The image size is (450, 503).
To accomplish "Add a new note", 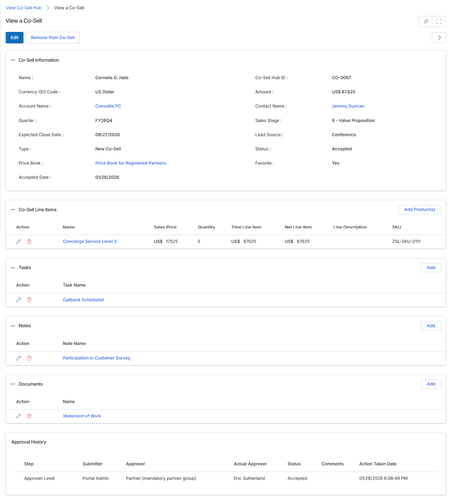I will [x=431, y=326].
